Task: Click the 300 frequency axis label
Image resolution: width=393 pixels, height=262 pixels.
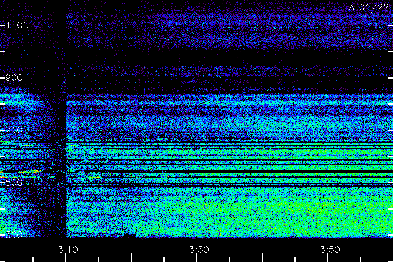Action: point(14,234)
